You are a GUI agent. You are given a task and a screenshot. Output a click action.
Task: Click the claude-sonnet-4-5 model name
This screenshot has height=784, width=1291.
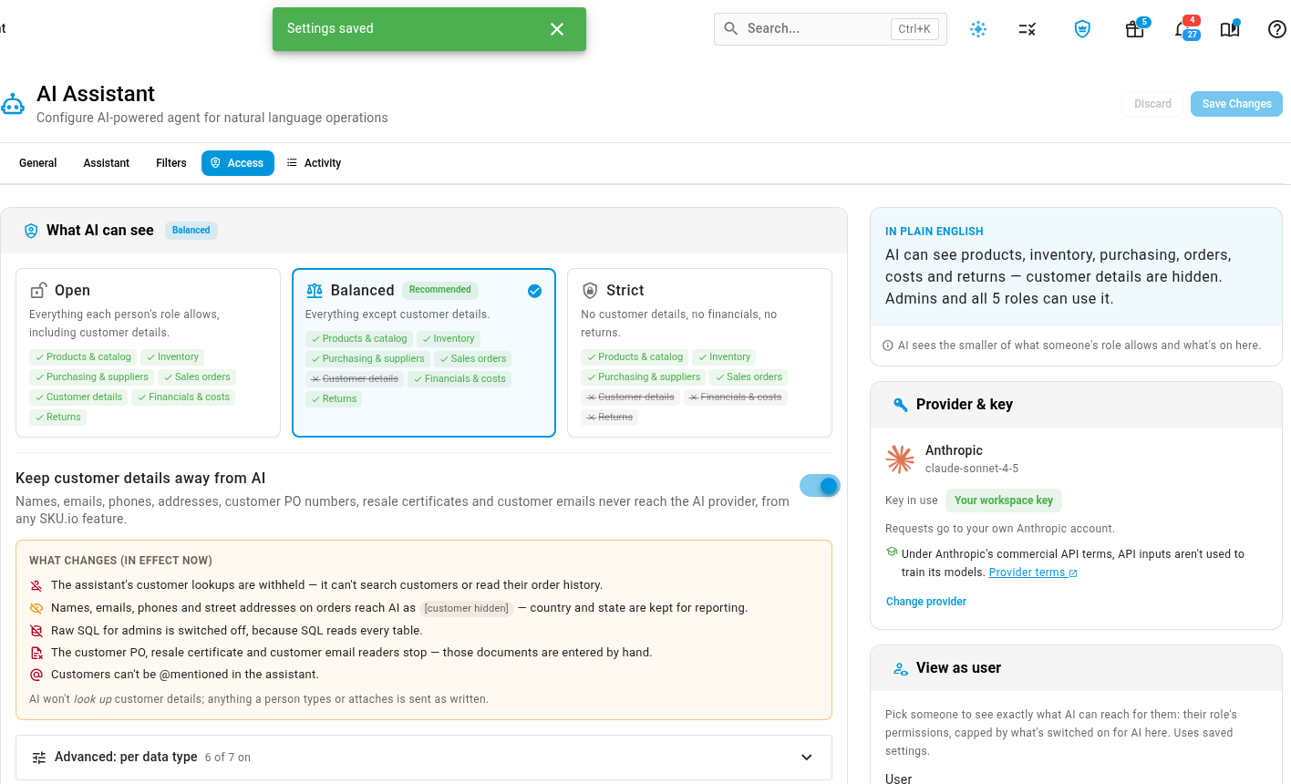click(x=972, y=469)
